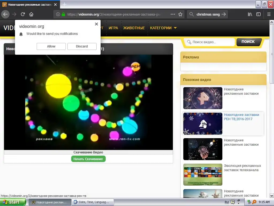
Task: Open the ЖИВОТНЫЕ menu item
Action: click(x=134, y=28)
